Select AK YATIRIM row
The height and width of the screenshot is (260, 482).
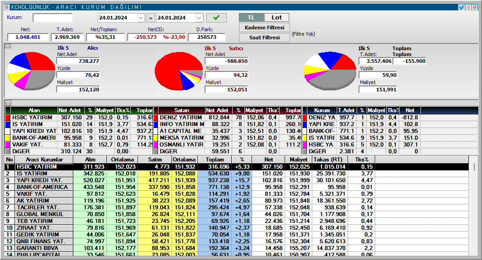click(x=236, y=200)
